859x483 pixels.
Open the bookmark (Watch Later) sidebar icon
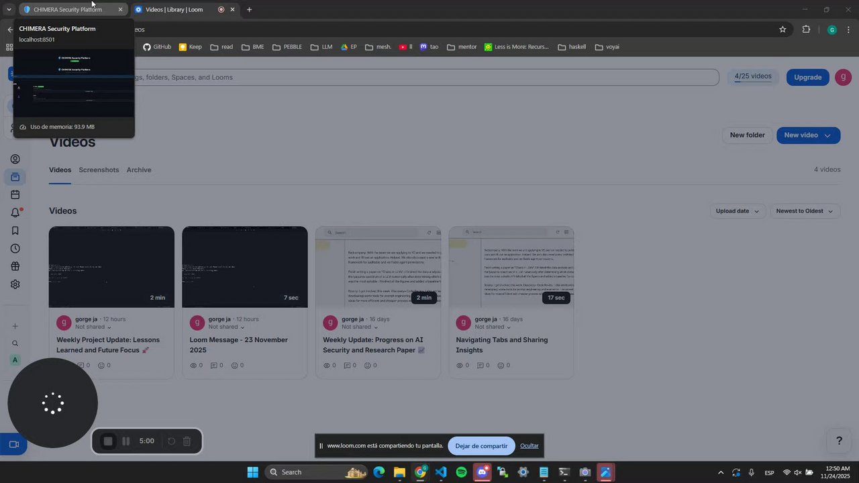click(15, 230)
